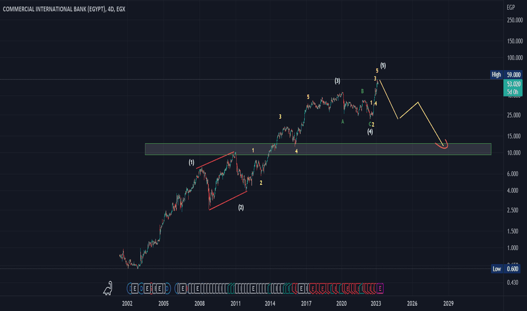Open the purple upcoming earnings E marker
Screen dimensions: 527x311
(x=380, y=288)
